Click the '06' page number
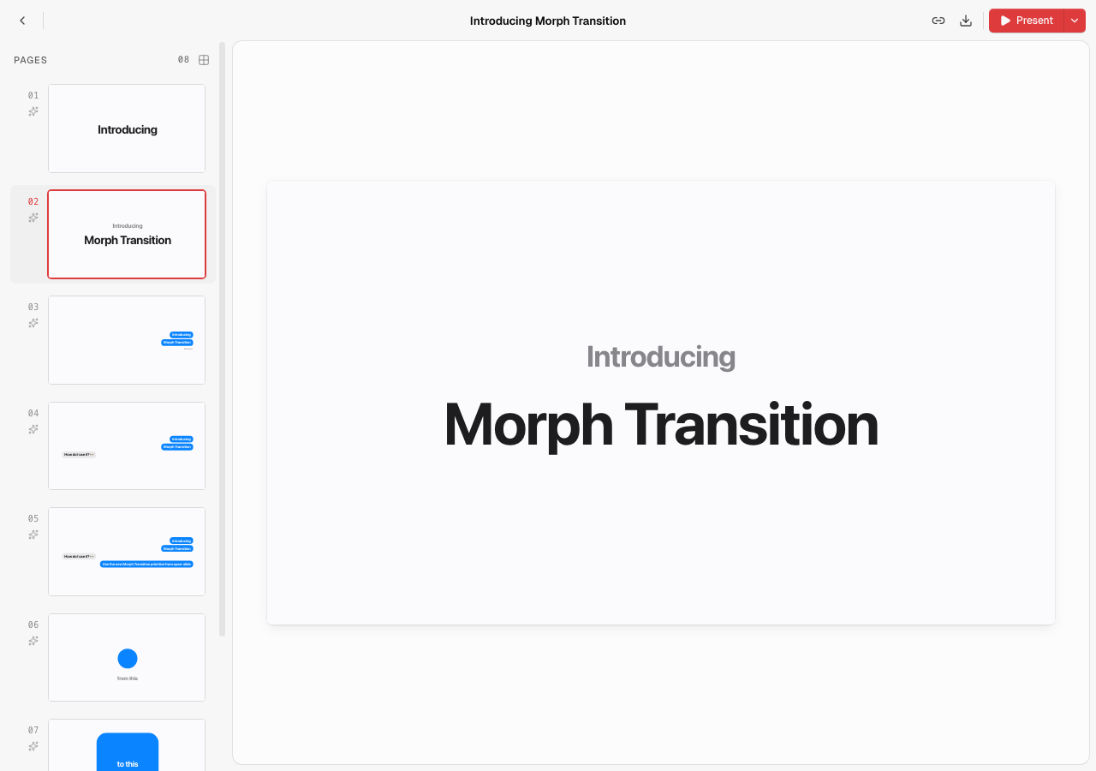This screenshot has height=771, width=1096. click(x=33, y=625)
